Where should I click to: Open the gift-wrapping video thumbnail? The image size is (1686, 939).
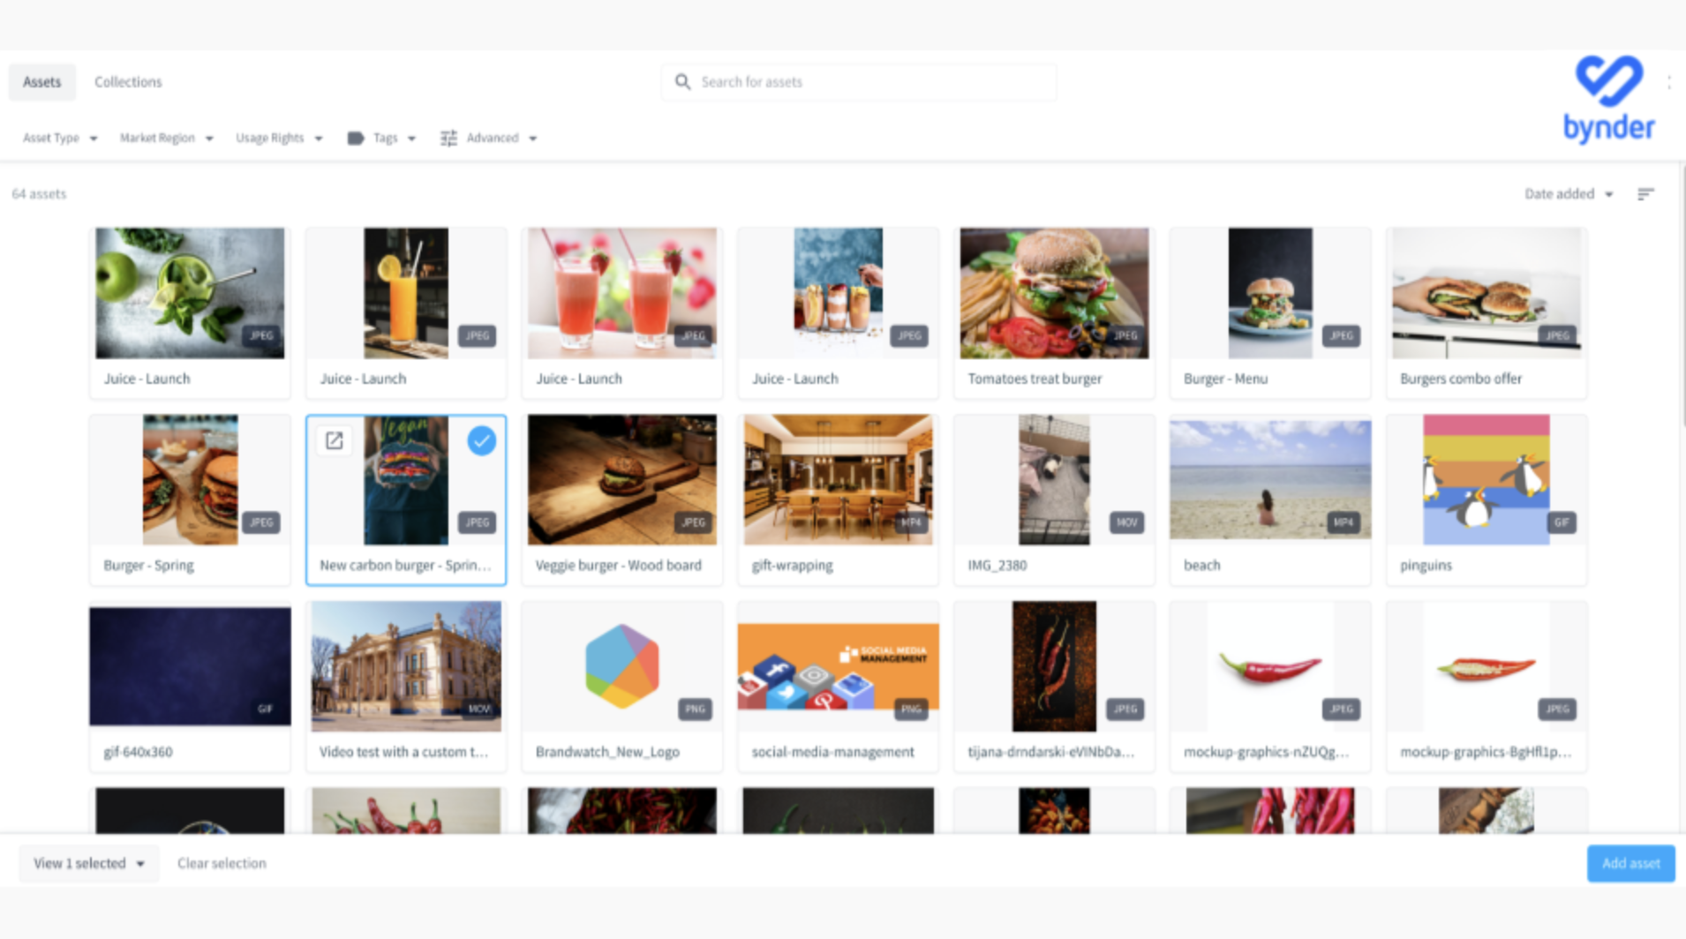tap(839, 480)
